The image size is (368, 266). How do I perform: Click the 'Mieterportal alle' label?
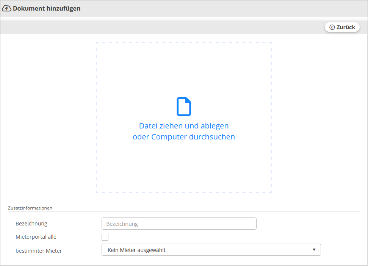click(x=36, y=237)
